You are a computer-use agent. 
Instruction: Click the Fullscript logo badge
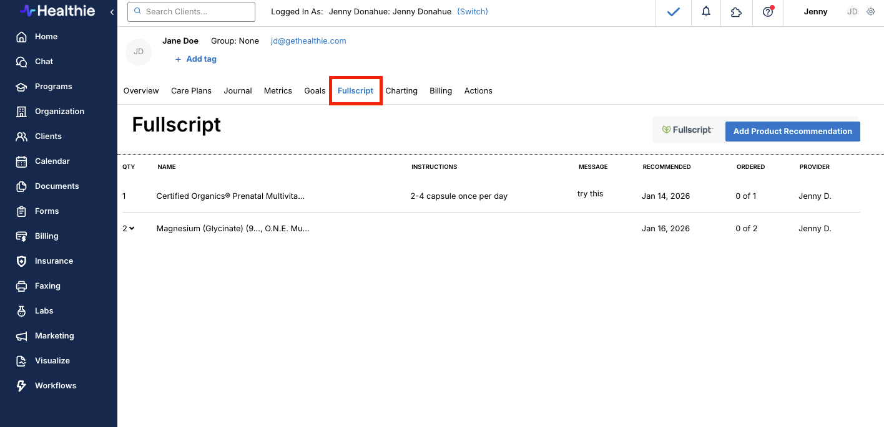coord(687,130)
